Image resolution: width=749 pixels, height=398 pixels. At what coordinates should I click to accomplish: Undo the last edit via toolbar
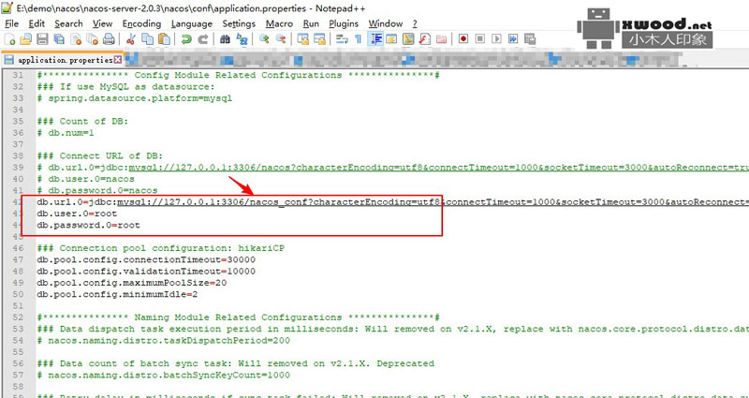point(186,39)
